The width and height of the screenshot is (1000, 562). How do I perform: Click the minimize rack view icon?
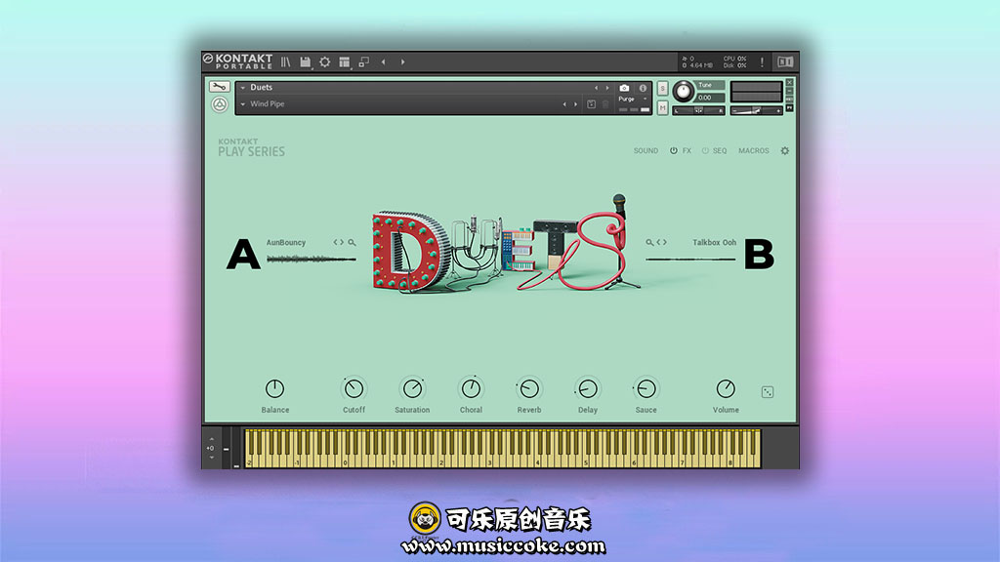pyautogui.click(x=363, y=61)
